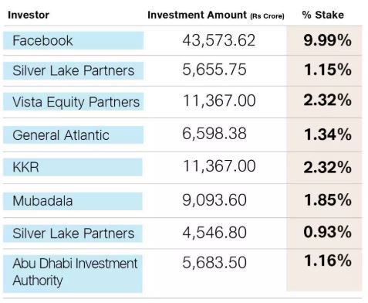The width and height of the screenshot is (368, 303).
Task: Click the 1.16% stake value
Action: point(327,260)
